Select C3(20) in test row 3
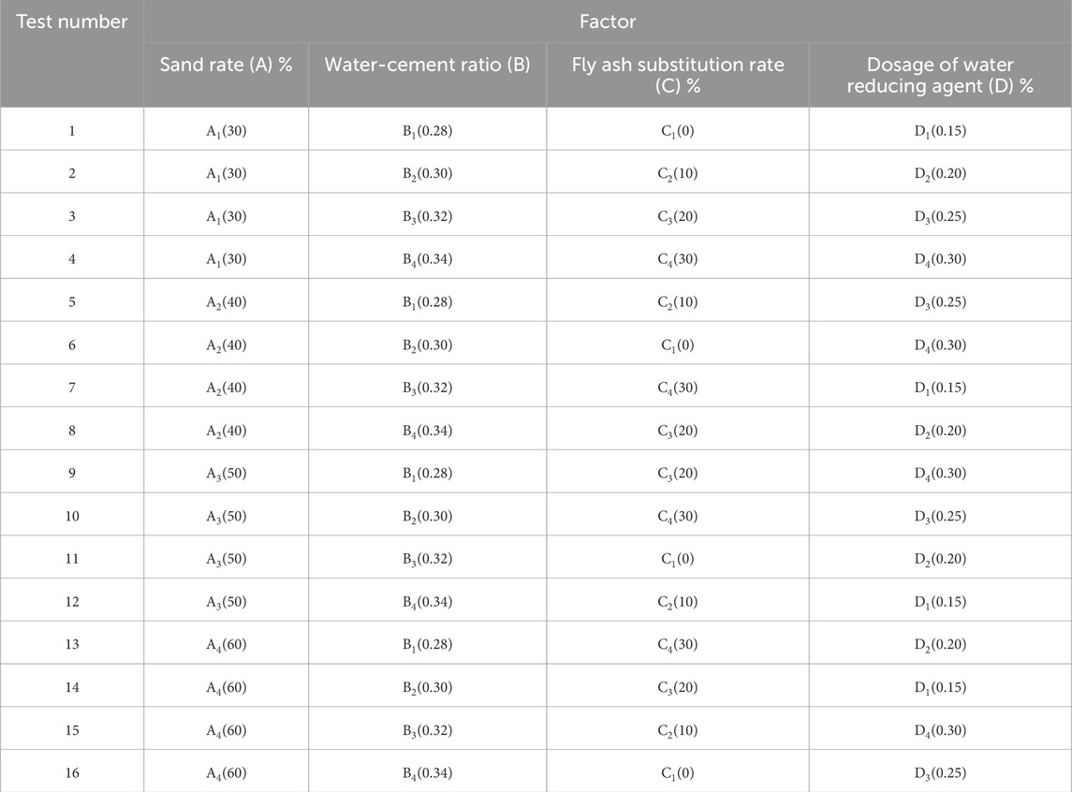The image size is (1072, 792). click(x=678, y=216)
